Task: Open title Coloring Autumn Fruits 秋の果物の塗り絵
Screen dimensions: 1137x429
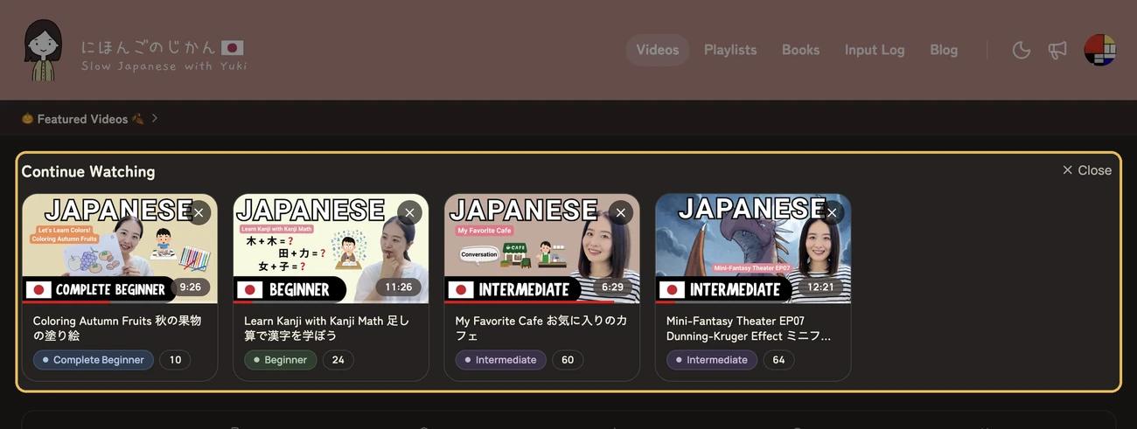Action: click(117, 328)
